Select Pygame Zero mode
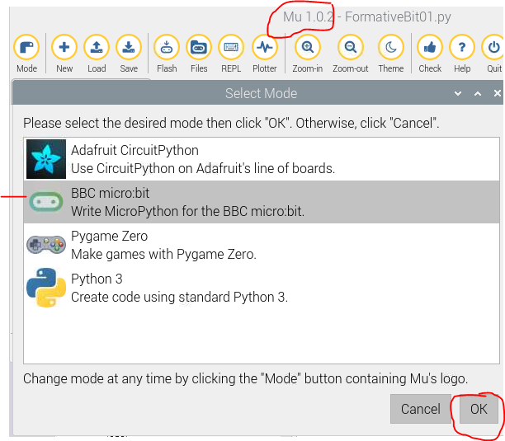Viewport: 505px width, 441px height. [262, 245]
